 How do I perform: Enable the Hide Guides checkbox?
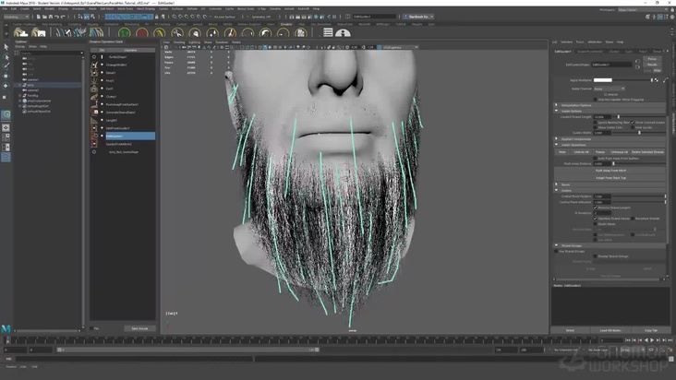[x=633, y=127]
